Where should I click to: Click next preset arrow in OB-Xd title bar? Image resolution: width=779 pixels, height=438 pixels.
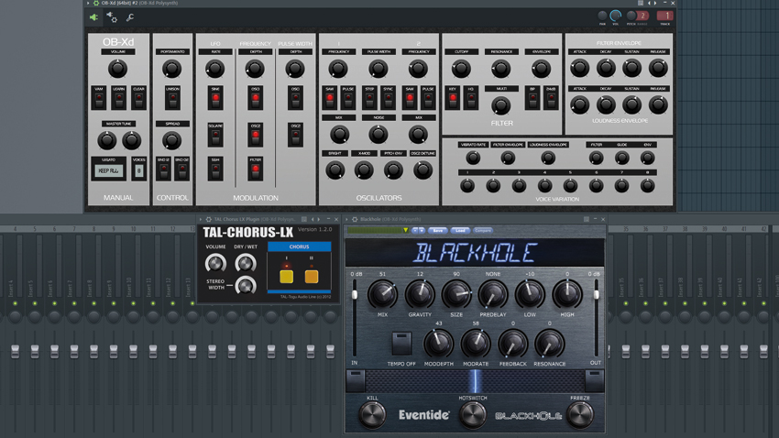pyautogui.click(x=654, y=3)
